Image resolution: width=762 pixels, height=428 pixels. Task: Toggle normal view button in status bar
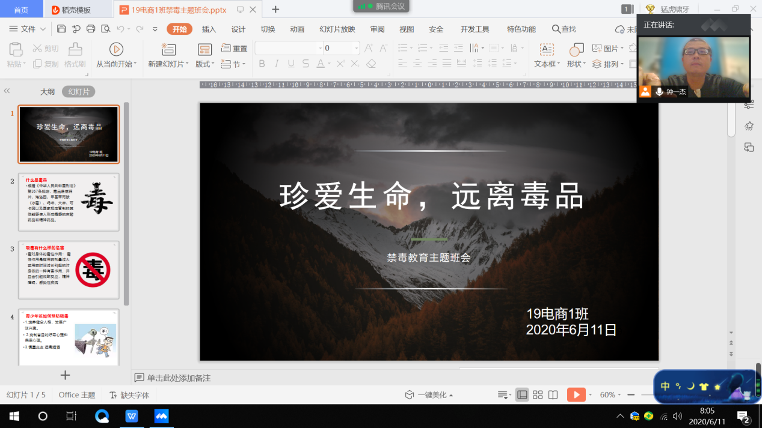tap(522, 395)
